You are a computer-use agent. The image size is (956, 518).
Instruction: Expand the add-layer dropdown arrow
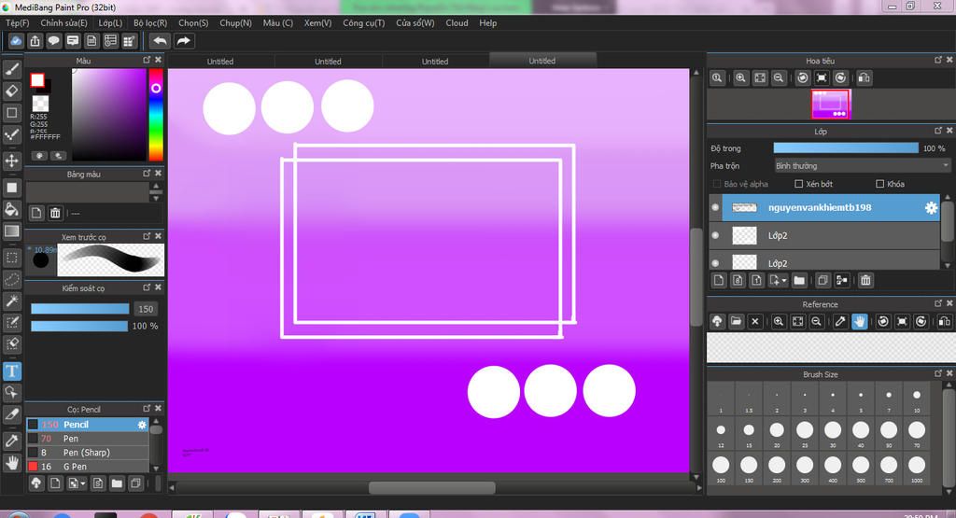click(784, 280)
